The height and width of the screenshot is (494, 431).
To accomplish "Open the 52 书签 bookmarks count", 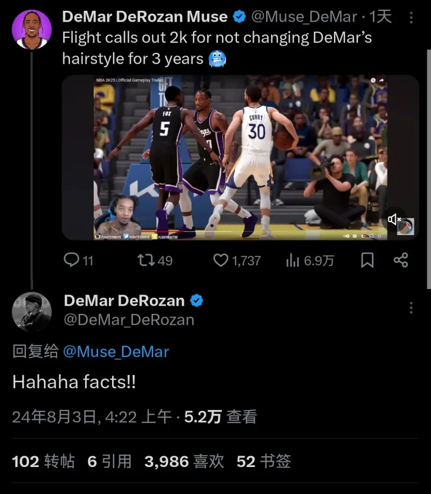I will click(263, 461).
